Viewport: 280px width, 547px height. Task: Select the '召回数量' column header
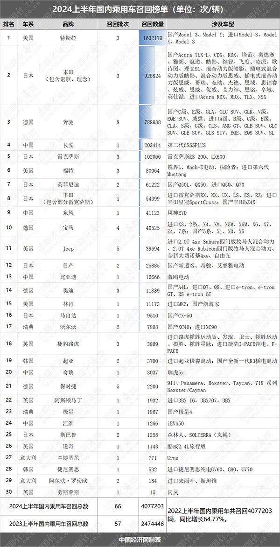pos(153,24)
